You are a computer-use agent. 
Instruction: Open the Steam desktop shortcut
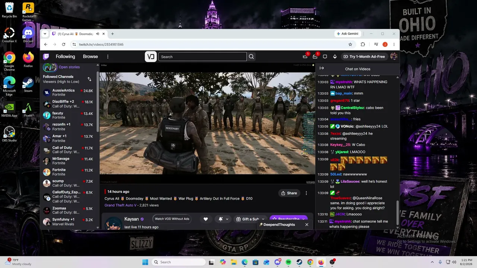point(28,84)
